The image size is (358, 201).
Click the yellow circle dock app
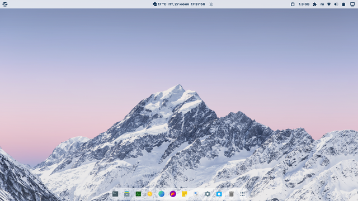[x=150, y=194]
